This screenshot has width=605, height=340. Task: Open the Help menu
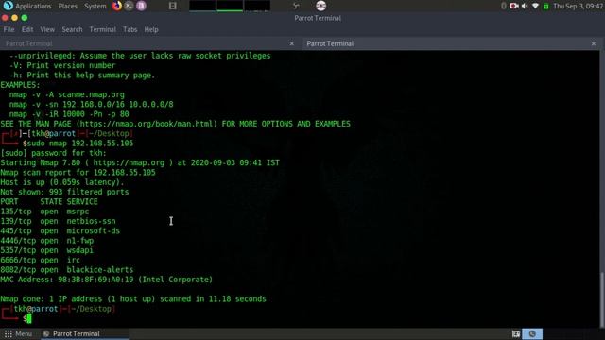click(151, 29)
